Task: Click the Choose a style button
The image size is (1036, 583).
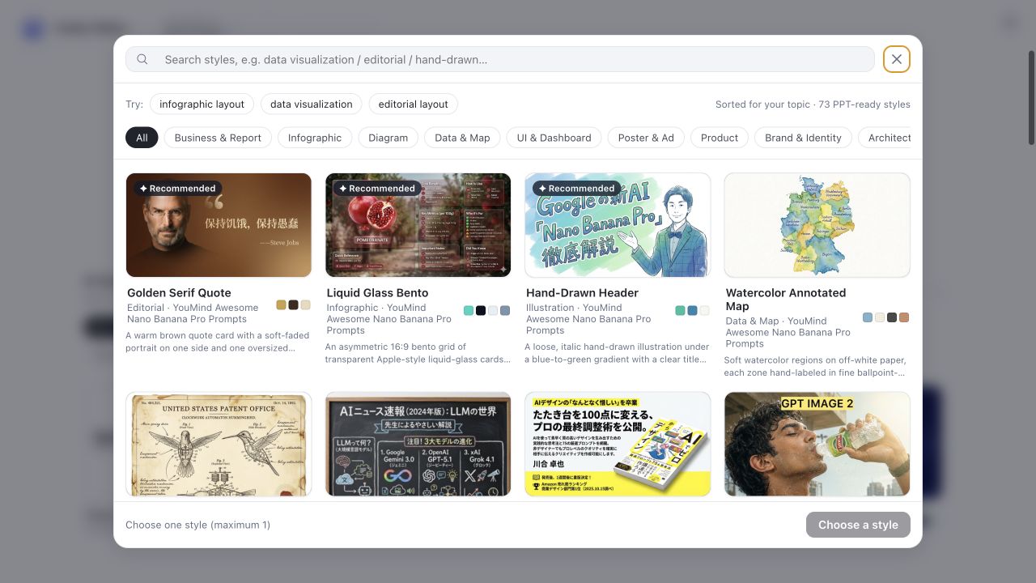Action: click(858, 525)
